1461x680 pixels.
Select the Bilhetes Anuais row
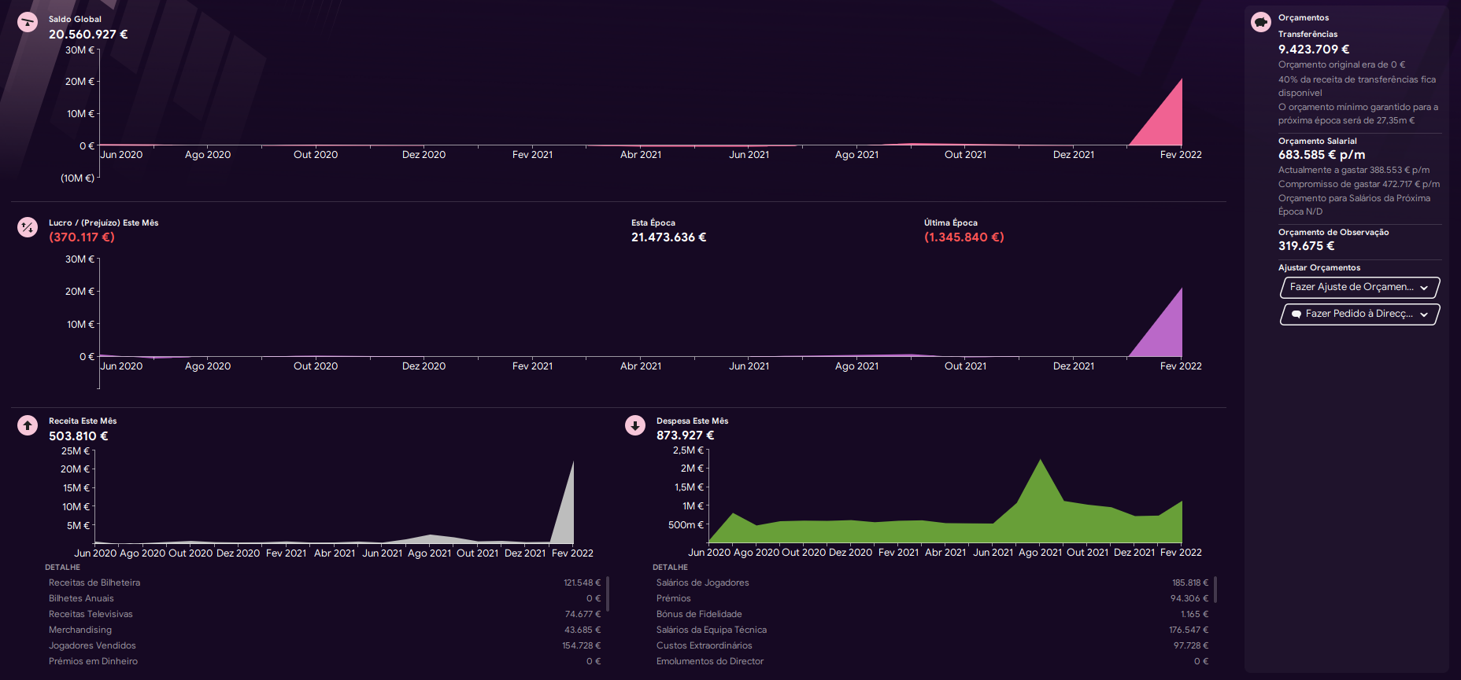324,598
